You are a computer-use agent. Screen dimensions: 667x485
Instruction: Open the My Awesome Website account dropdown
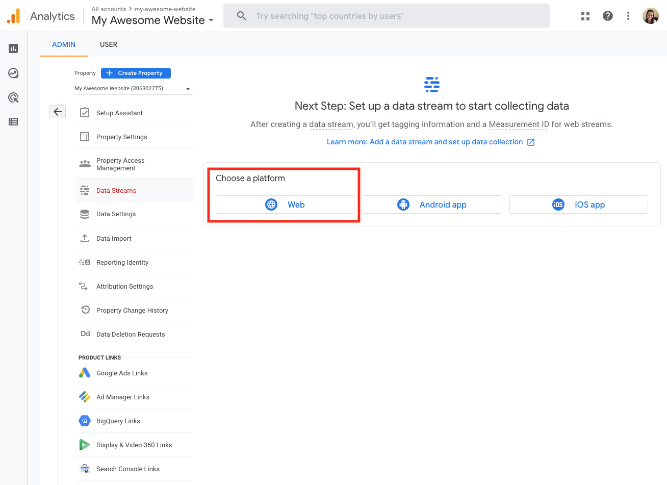click(152, 20)
